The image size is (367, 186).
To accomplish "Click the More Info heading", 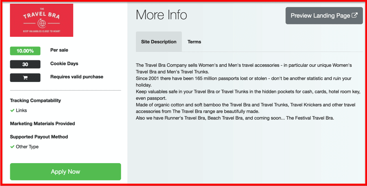I will (161, 15).
